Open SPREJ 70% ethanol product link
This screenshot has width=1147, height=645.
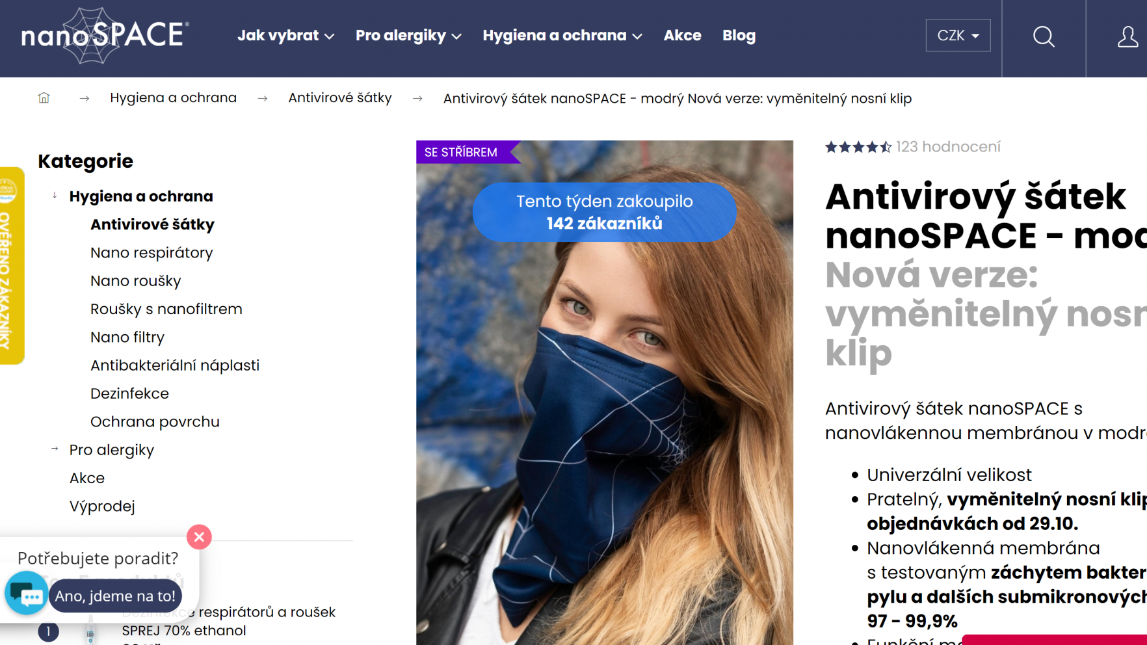(x=228, y=622)
